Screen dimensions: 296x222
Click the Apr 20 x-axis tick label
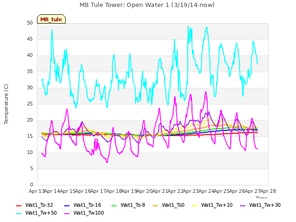tap(145, 191)
